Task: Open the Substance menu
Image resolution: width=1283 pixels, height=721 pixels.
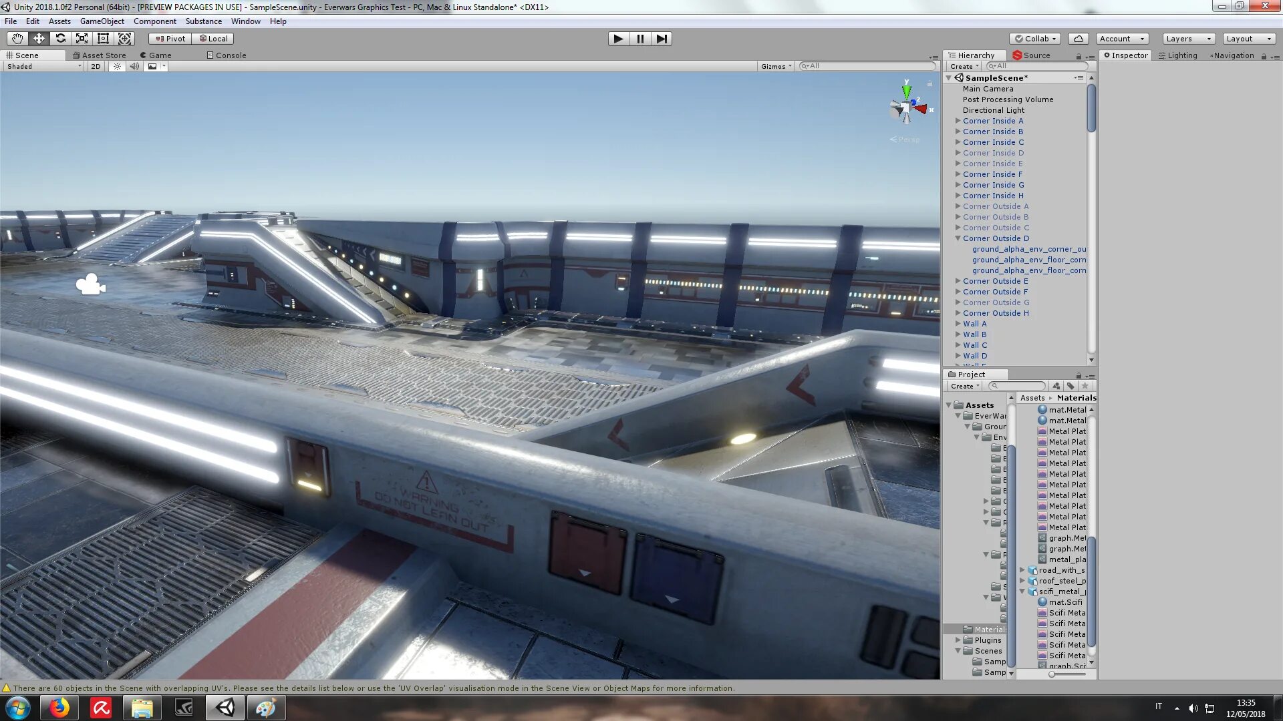Action: coord(203,21)
